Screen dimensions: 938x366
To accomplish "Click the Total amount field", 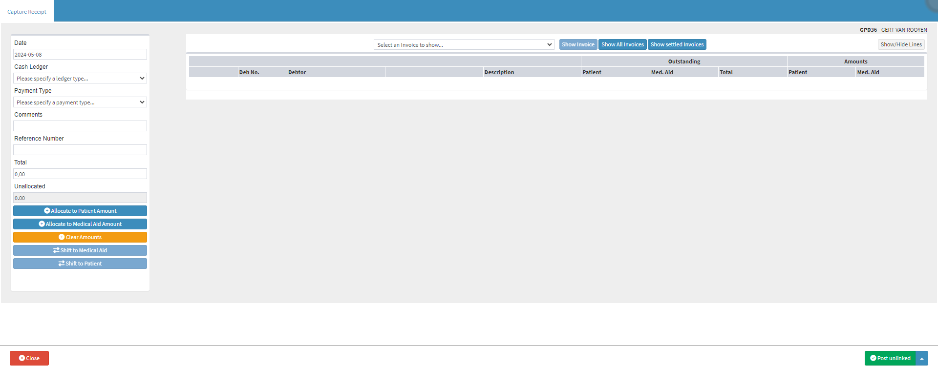I will tap(80, 174).
